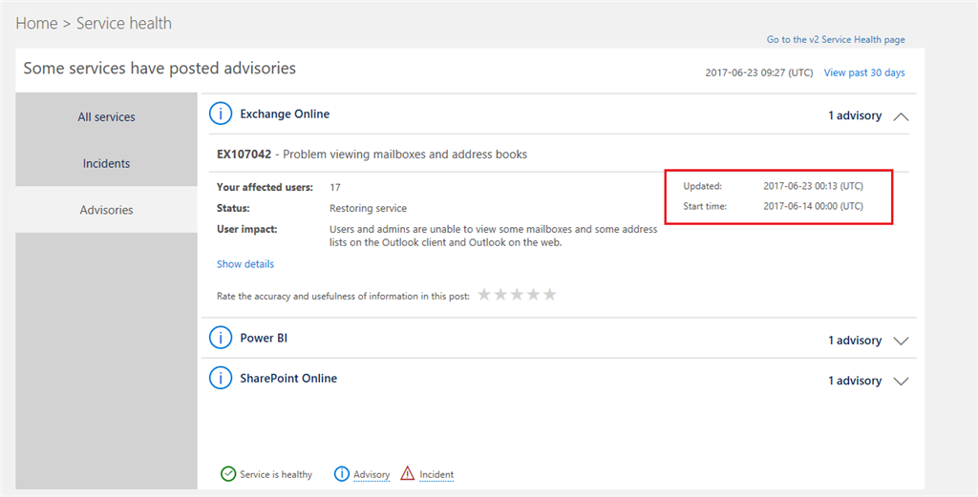The height and width of the screenshot is (497, 978).
Task: Click the Power BI service title
Action: (x=264, y=339)
